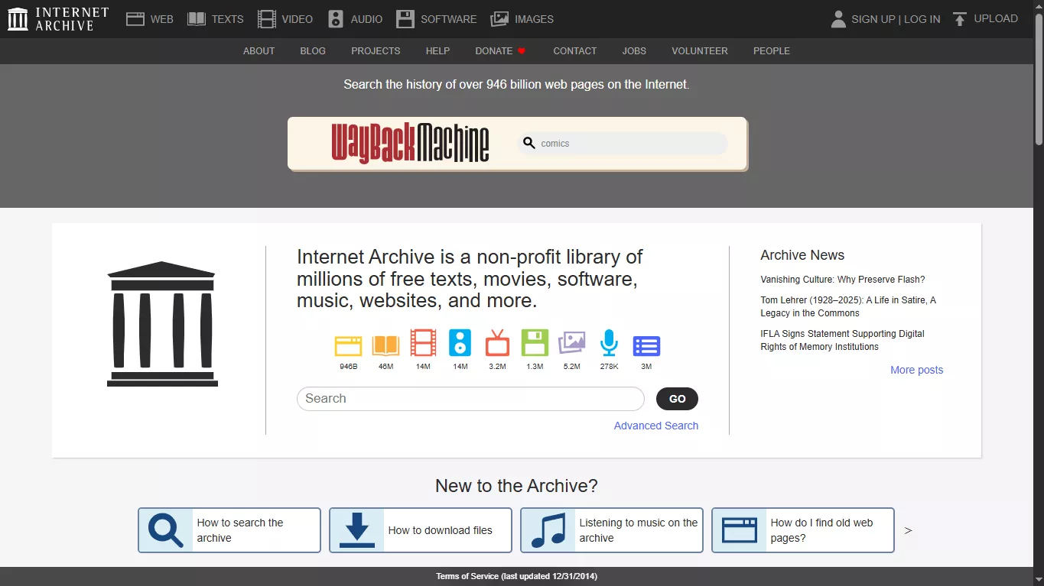This screenshot has height=586, width=1044.
Task: Open 'More posts' in Archive News
Action: pyautogui.click(x=916, y=370)
